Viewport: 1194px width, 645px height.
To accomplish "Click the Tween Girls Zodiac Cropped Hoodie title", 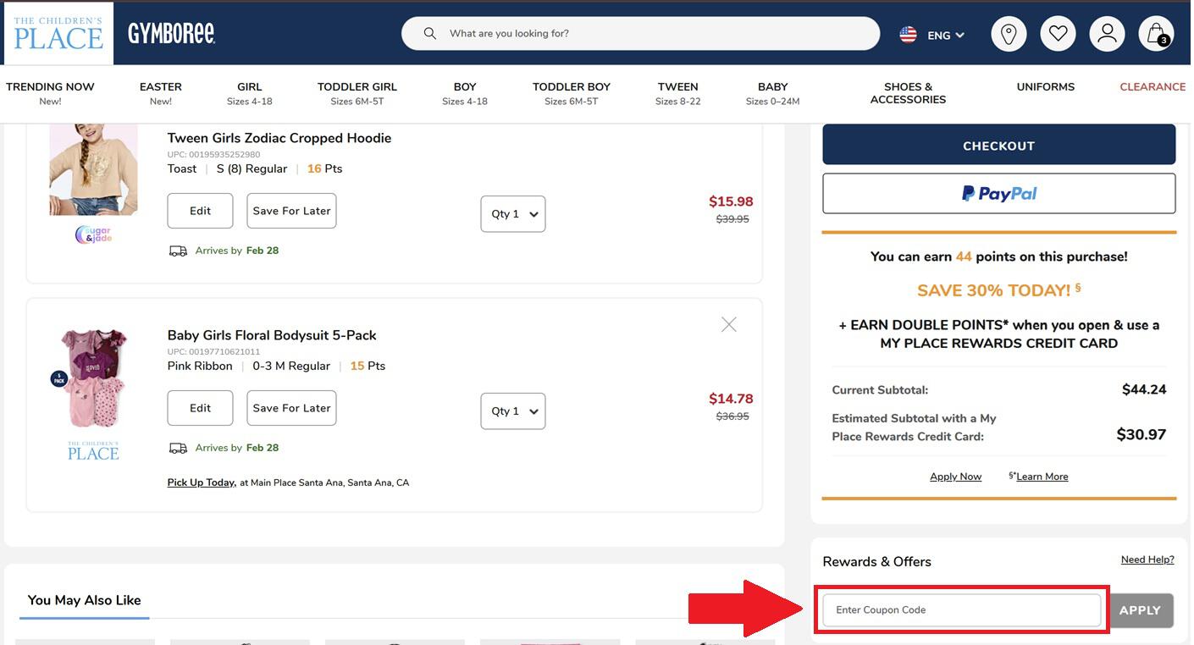I will (279, 138).
